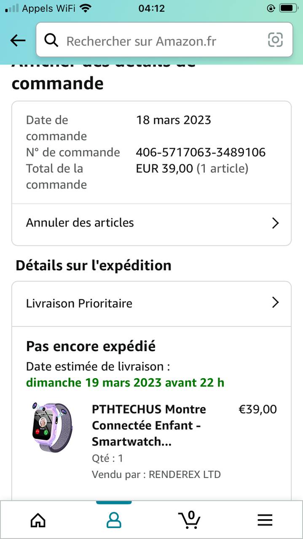Tap the battery icon in status bar
Image resolution: width=303 pixels, height=539 pixels.
click(288, 8)
